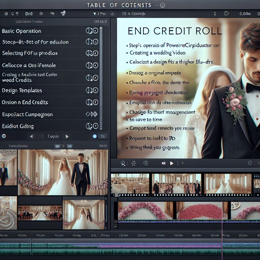Select the 'Drd' item in the top toolbar
The width and height of the screenshot is (260, 260).
[x=29, y=14]
